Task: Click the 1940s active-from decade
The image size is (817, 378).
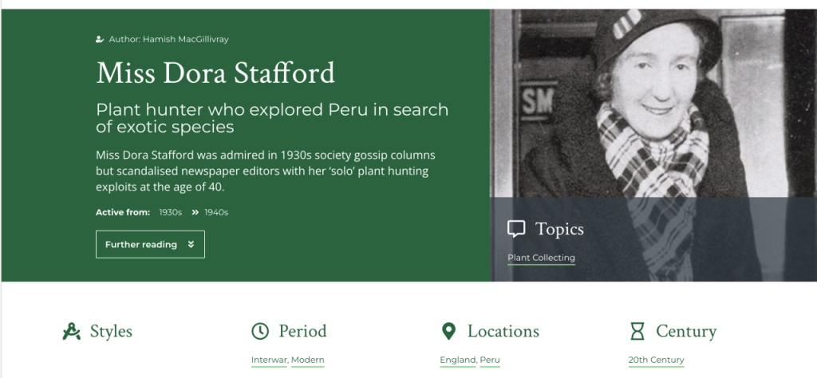Action: coord(216,212)
